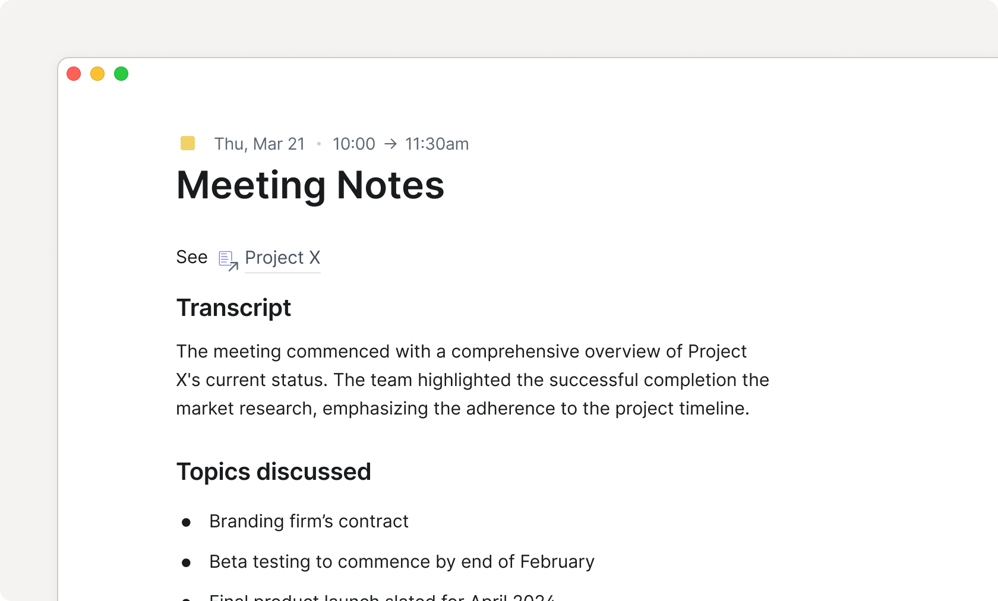Open the 11:30am end time selector
Image resolution: width=998 pixels, height=601 pixels.
pos(436,144)
